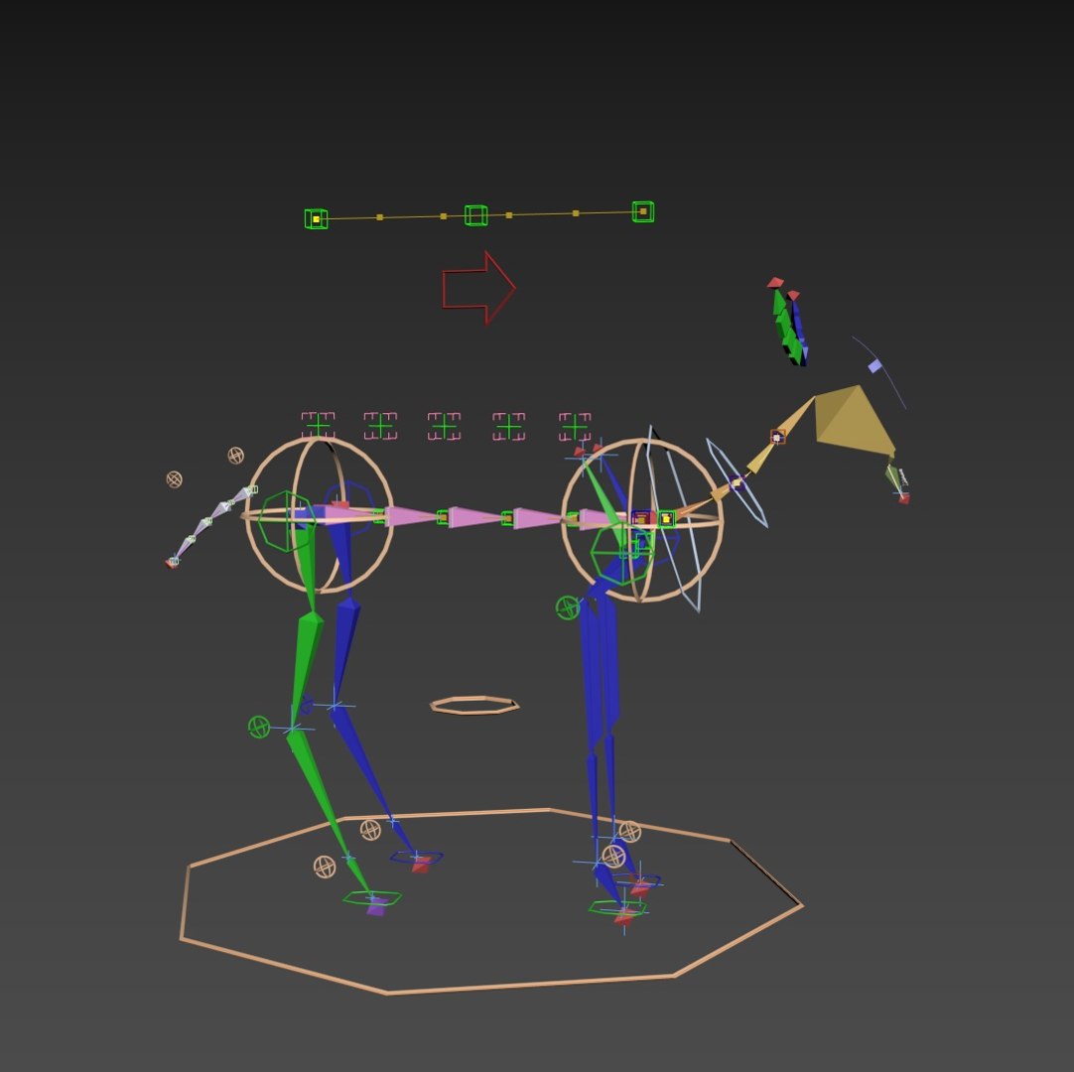This screenshot has height=1072, width=1074.
Task: Pick the orange circle helper beside the blue rear foot
Action: [x=370, y=830]
